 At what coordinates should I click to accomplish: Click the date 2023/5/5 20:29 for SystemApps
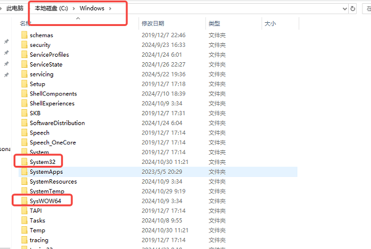(162, 172)
